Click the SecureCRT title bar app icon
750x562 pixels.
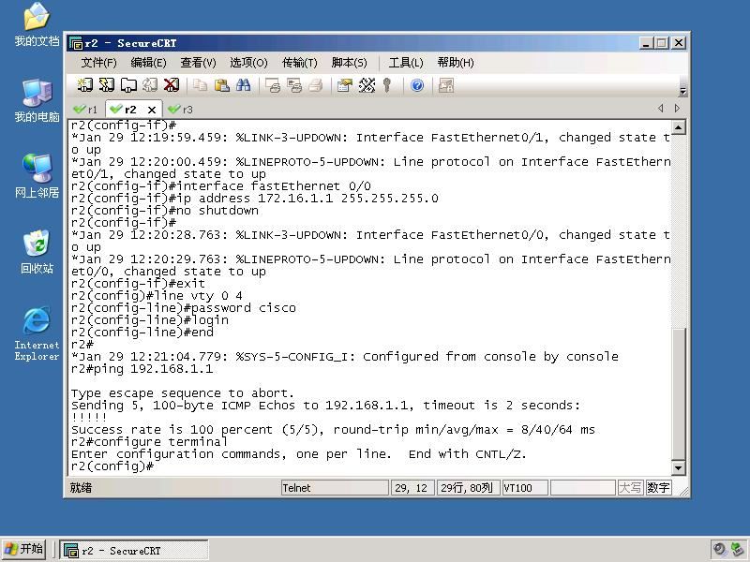coord(76,43)
